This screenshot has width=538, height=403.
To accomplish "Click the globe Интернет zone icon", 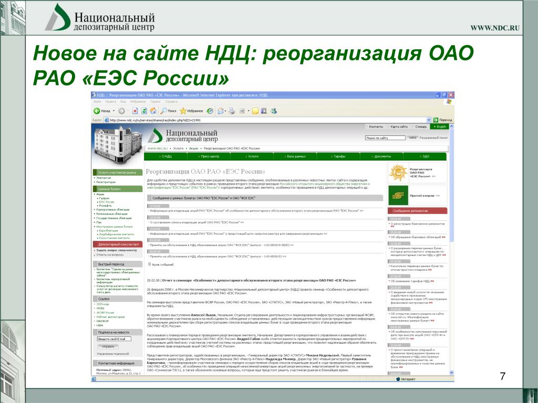I will [398, 379].
